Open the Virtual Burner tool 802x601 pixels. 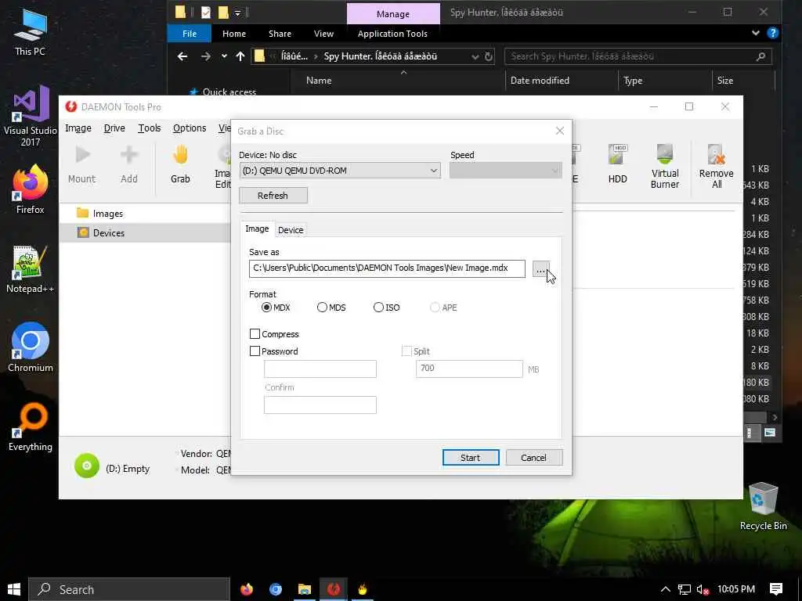point(664,166)
